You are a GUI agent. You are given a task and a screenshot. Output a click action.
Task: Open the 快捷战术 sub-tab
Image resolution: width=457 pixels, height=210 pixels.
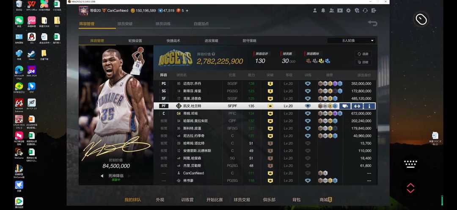click(x=173, y=41)
